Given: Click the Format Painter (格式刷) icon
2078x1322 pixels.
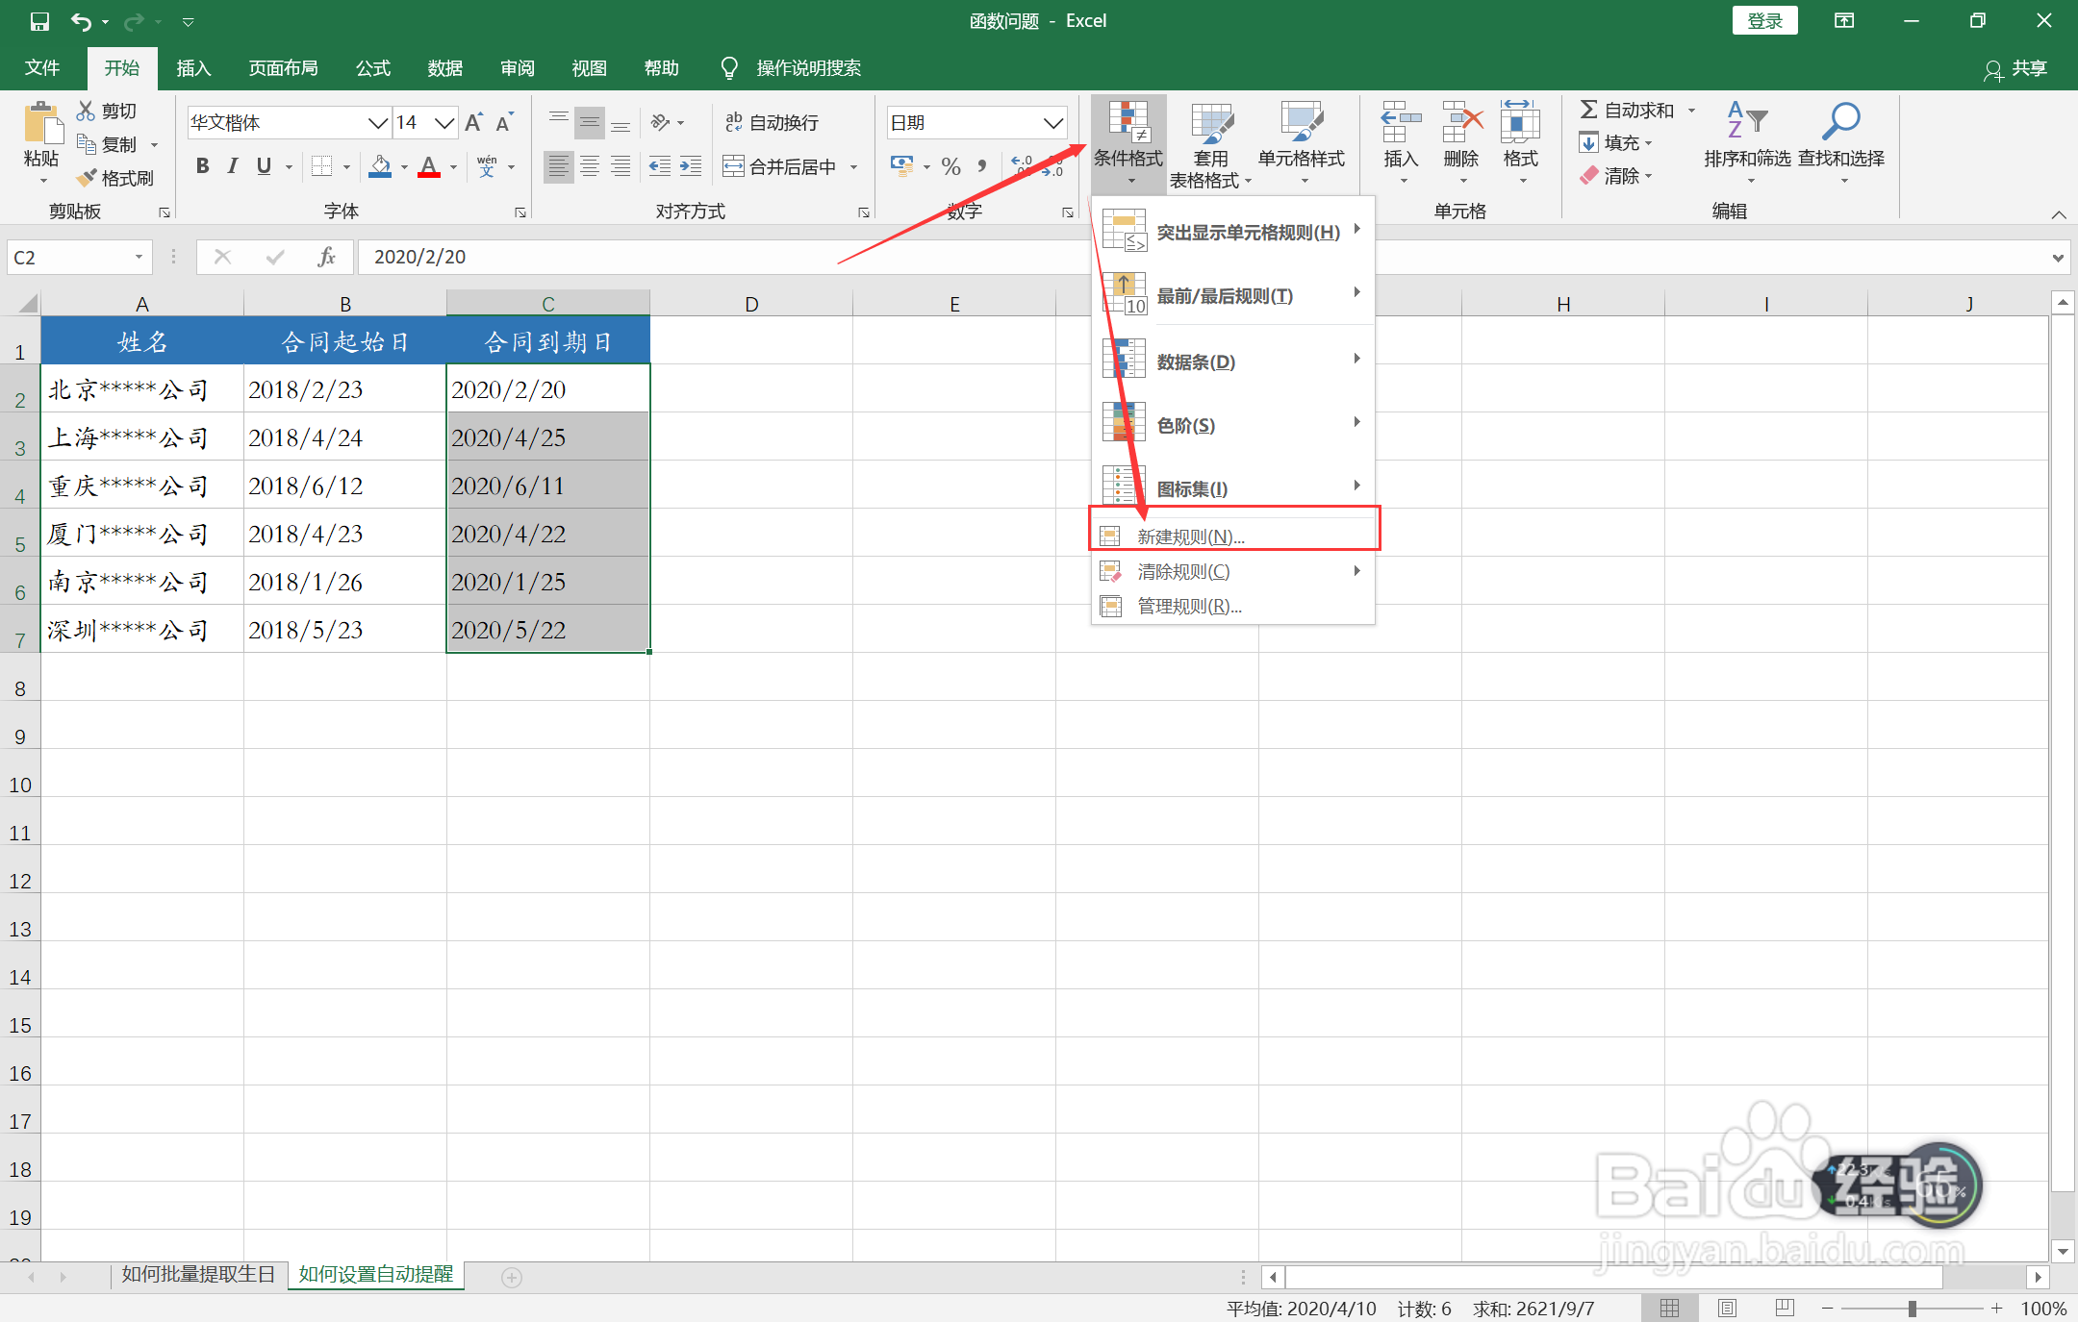Looking at the screenshot, I should pos(88,178).
